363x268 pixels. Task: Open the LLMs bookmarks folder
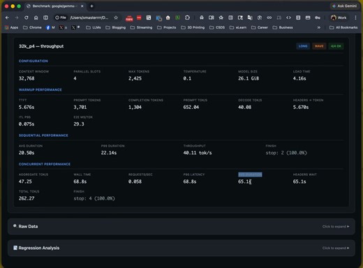point(94,27)
